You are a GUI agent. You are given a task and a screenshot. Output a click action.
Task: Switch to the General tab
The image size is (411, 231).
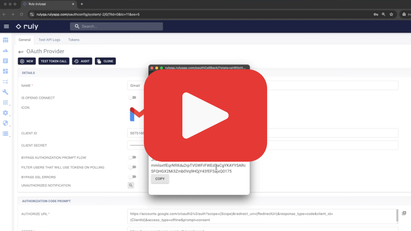click(24, 40)
